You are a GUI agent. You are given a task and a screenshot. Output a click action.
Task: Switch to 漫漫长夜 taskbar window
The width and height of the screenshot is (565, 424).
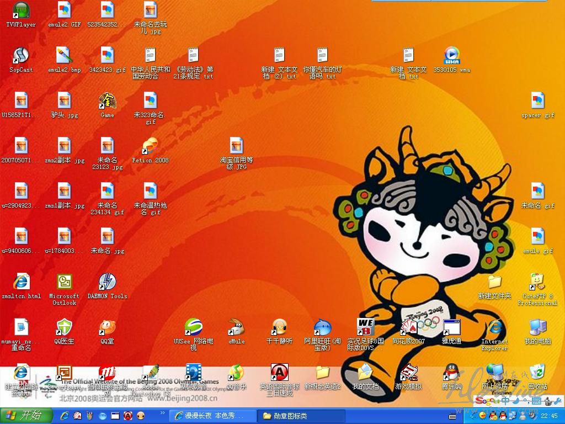tap(212, 415)
